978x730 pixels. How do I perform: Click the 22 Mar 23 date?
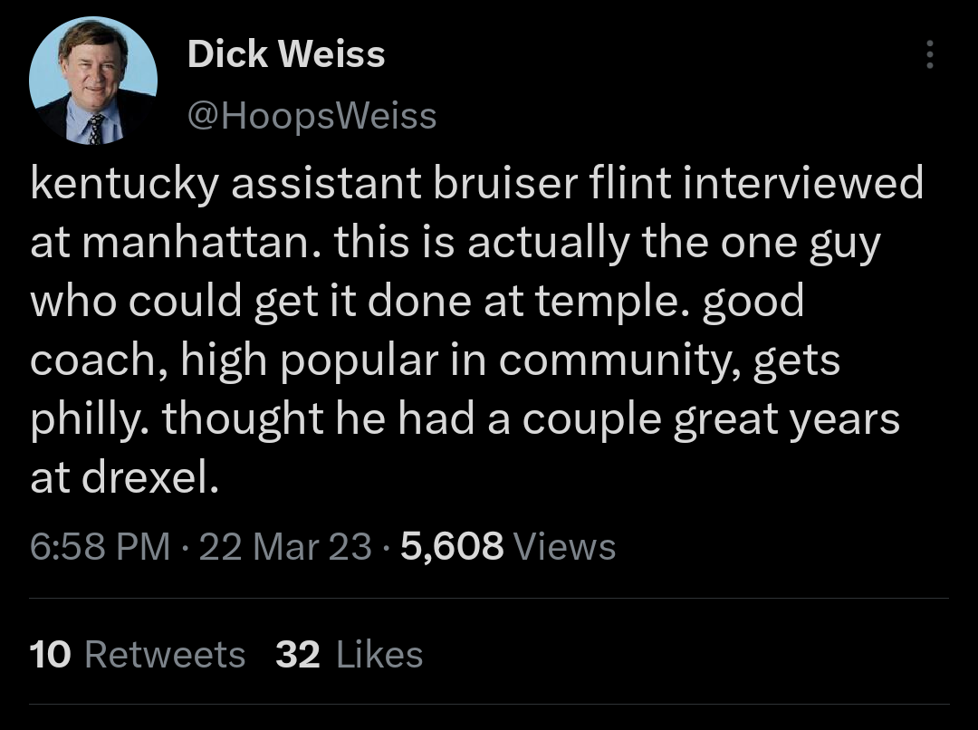point(285,546)
